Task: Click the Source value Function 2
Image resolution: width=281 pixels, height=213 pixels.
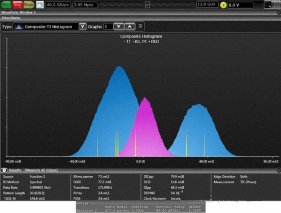Action: tap(38, 177)
